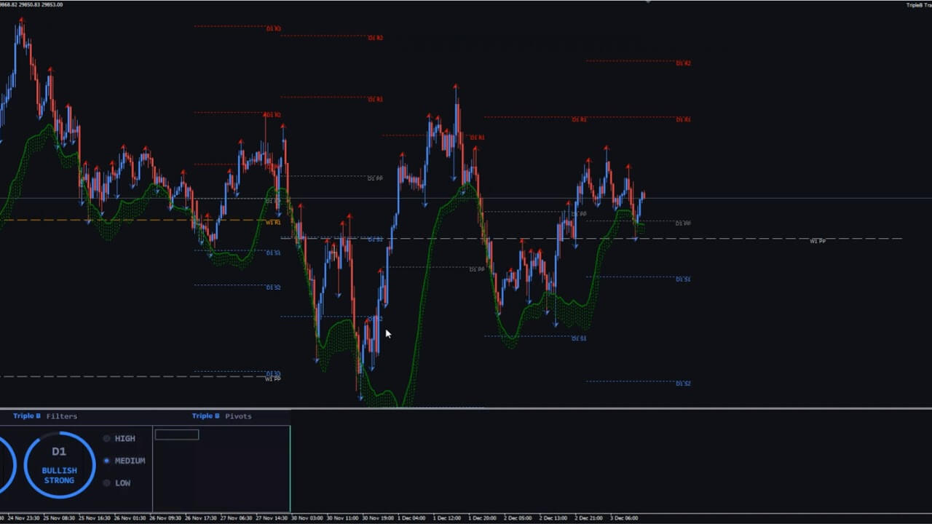Click the 3 Dec 06:00 time axis label
This screenshot has width=932, height=524.
[x=623, y=518]
